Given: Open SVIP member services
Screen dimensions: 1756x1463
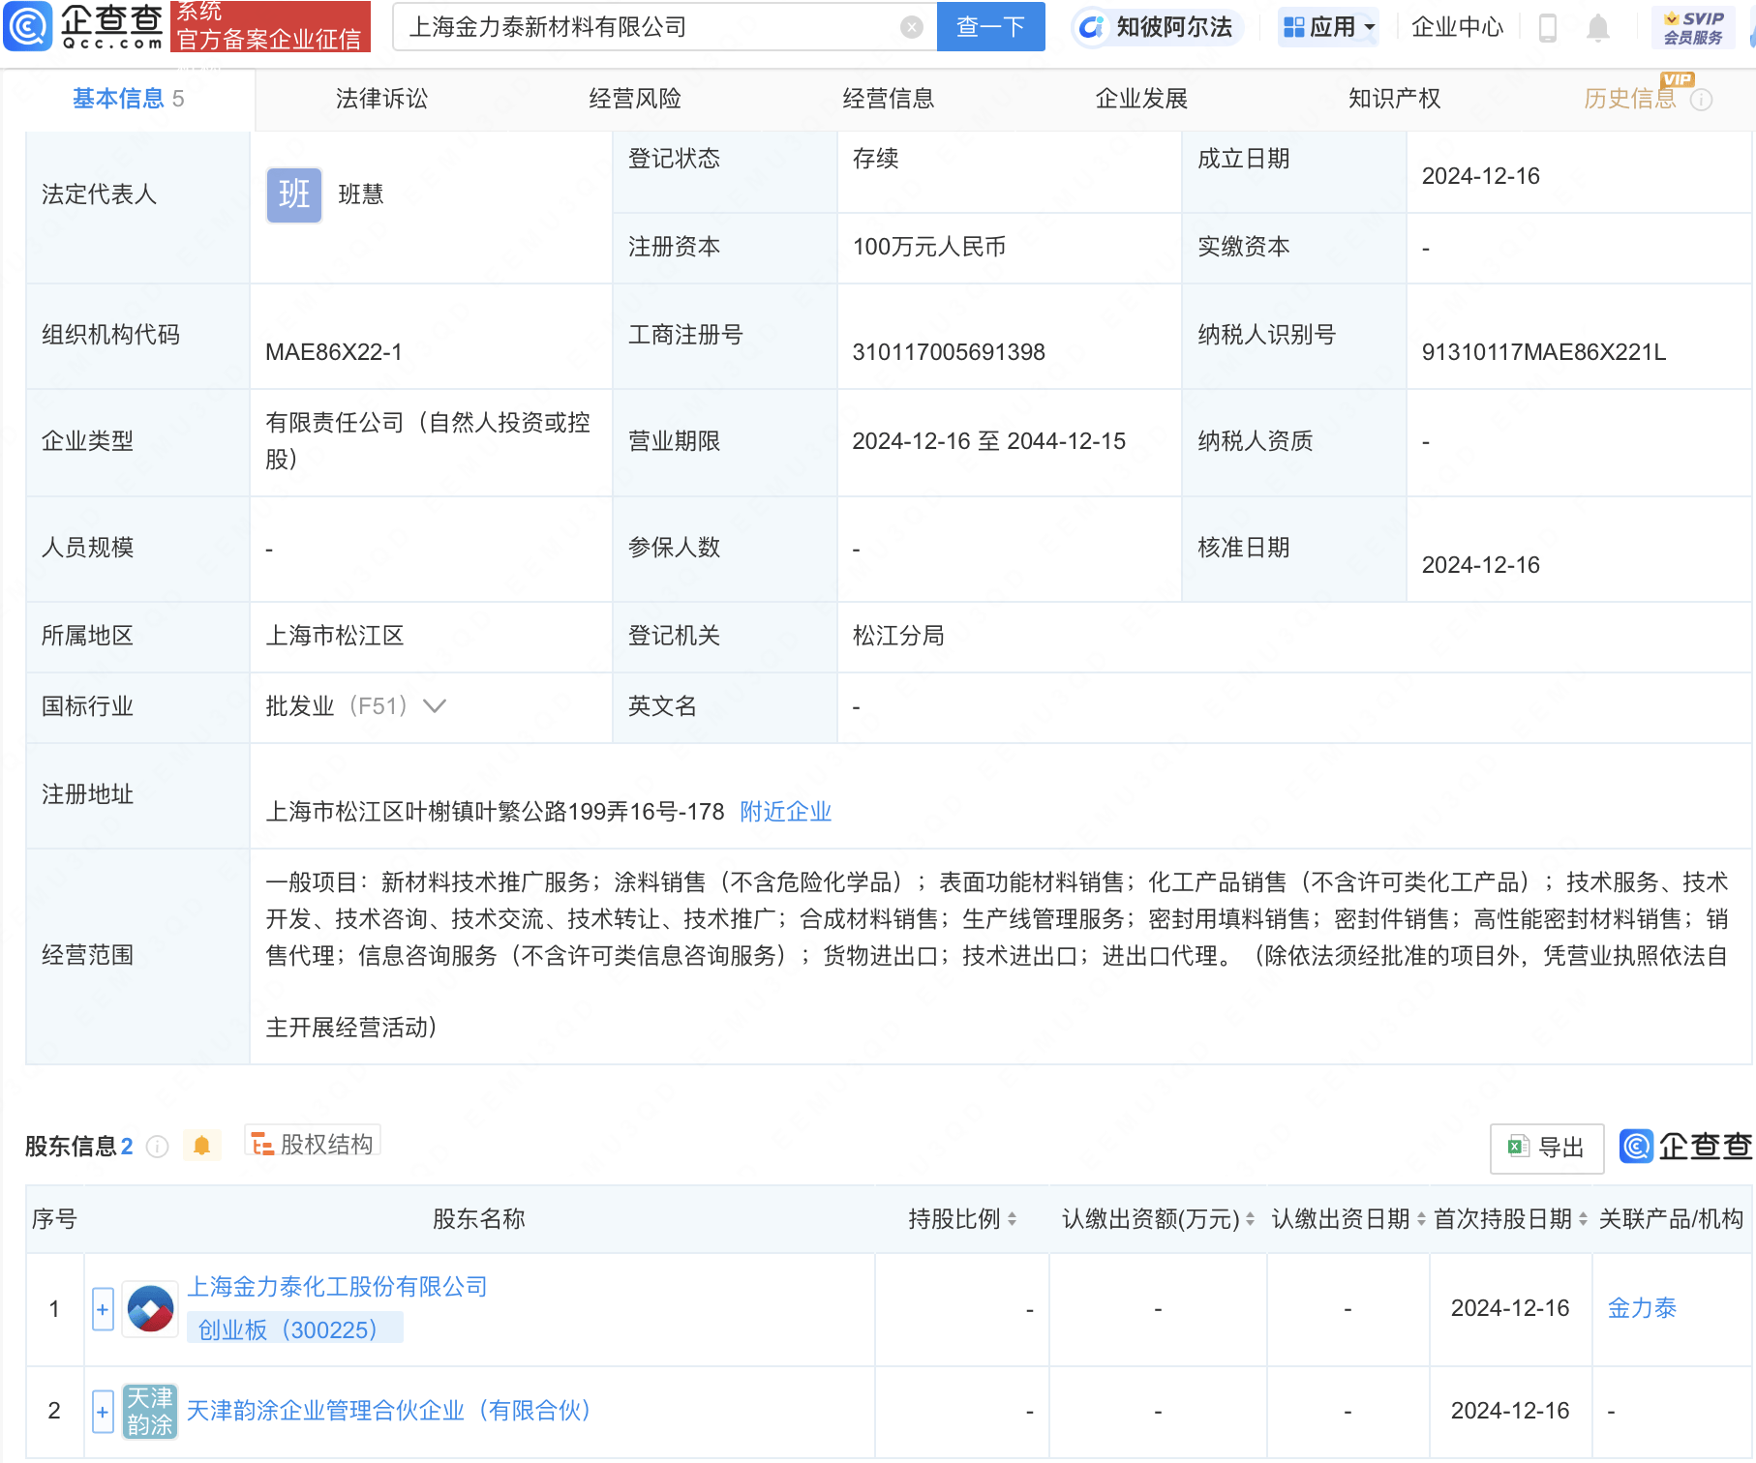Looking at the screenshot, I should pos(1692,27).
